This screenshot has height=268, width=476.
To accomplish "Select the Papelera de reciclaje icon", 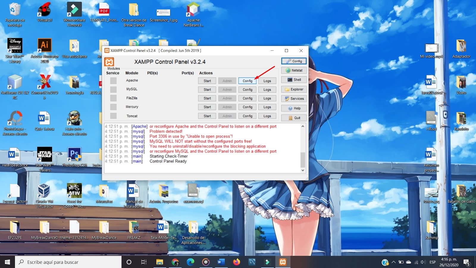I will (x=15, y=14).
